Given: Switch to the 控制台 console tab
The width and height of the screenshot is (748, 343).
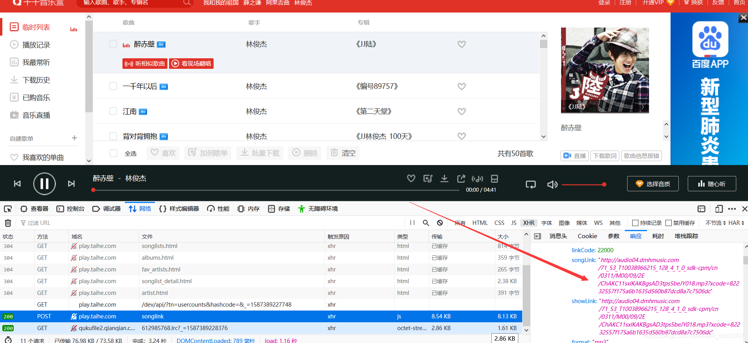Looking at the screenshot, I should coord(70,209).
